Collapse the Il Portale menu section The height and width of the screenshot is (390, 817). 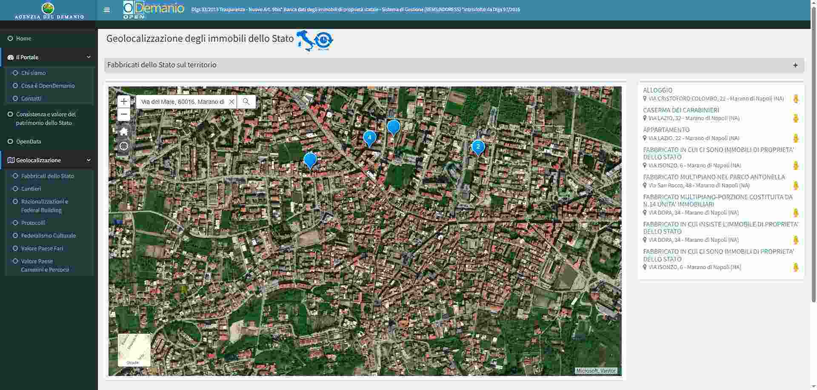pos(89,57)
